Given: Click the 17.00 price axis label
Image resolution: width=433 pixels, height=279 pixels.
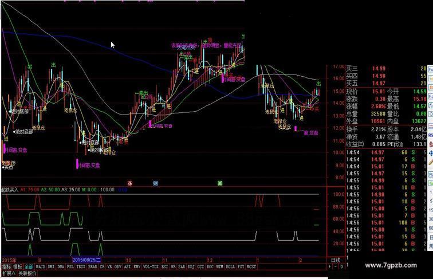Looking at the screenshot, I should (338, 67).
